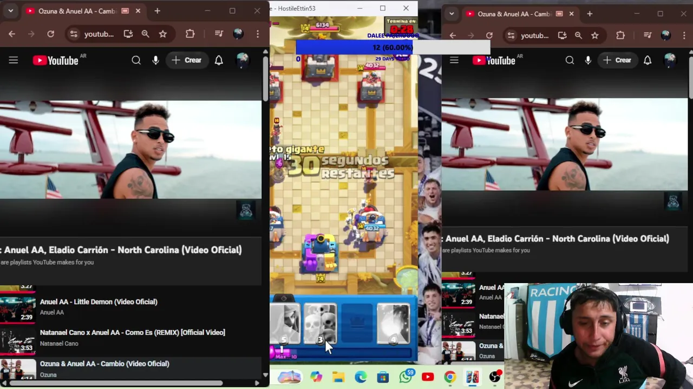Install app icon in right Chrome address bar
Screen dimensions: 693x389
point(562,36)
